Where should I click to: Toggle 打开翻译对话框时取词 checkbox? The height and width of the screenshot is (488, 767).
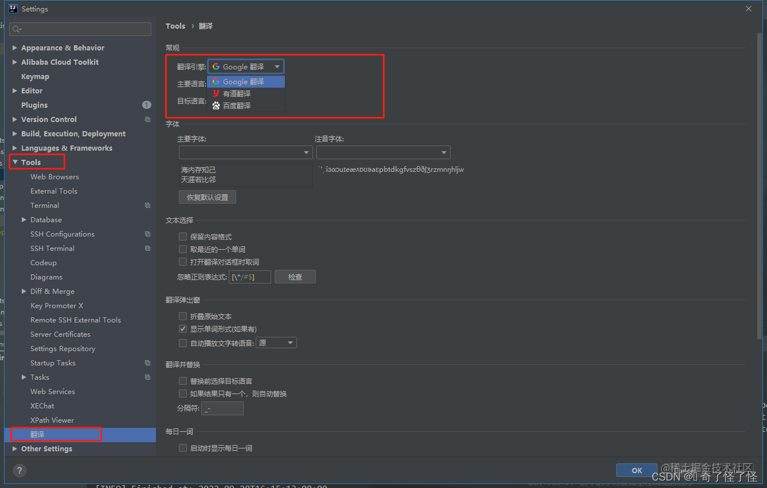pyautogui.click(x=183, y=262)
